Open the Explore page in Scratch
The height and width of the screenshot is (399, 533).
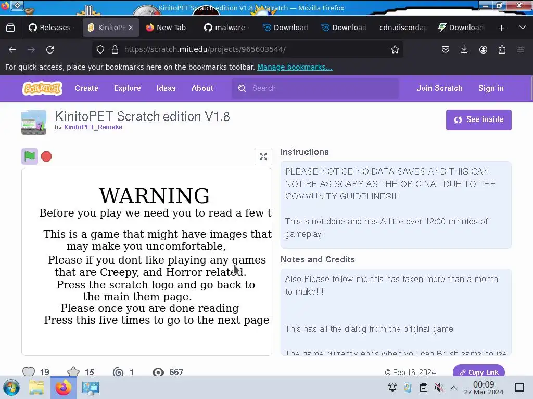pyautogui.click(x=127, y=88)
